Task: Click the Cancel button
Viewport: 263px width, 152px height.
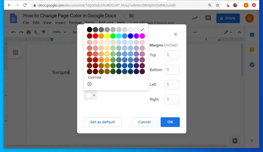Action: 144,122
